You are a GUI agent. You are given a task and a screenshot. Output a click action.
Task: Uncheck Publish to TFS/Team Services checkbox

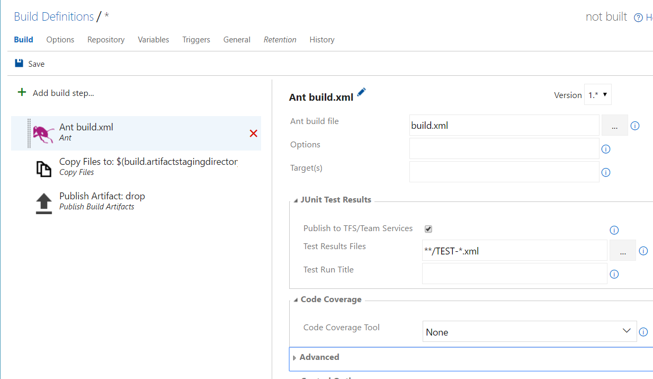(428, 229)
